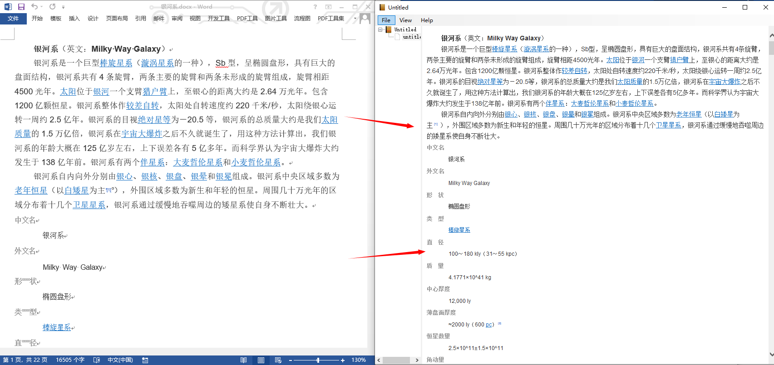Click the 猎户臂 link in Word document

click(x=155, y=92)
